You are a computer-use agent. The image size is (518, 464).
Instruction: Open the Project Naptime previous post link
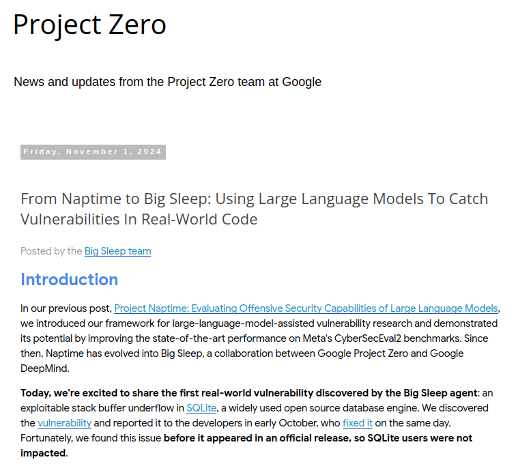(306, 308)
